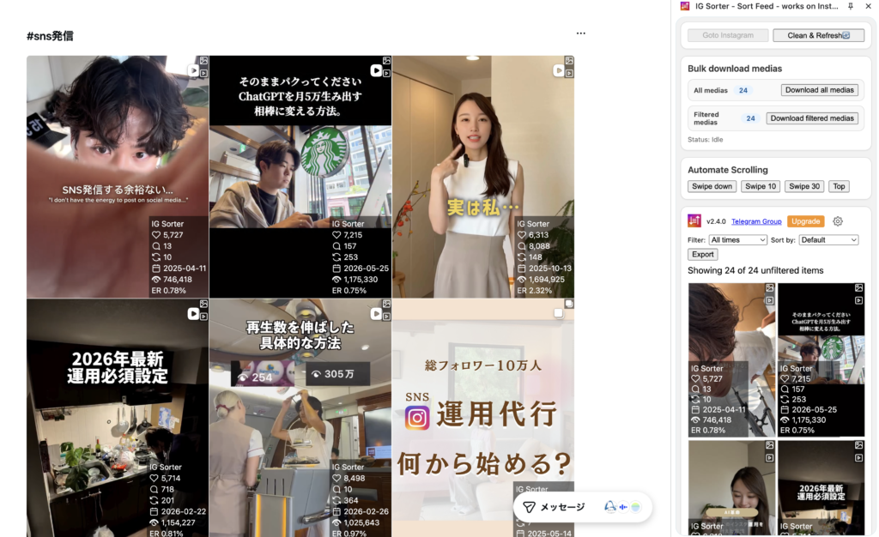Click video download icon on the 再生数を伸ばした post

click(386, 317)
